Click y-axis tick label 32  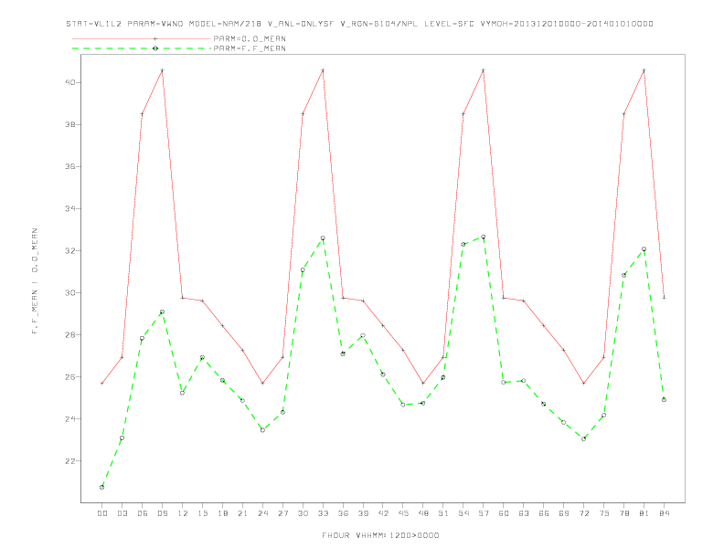70,250
